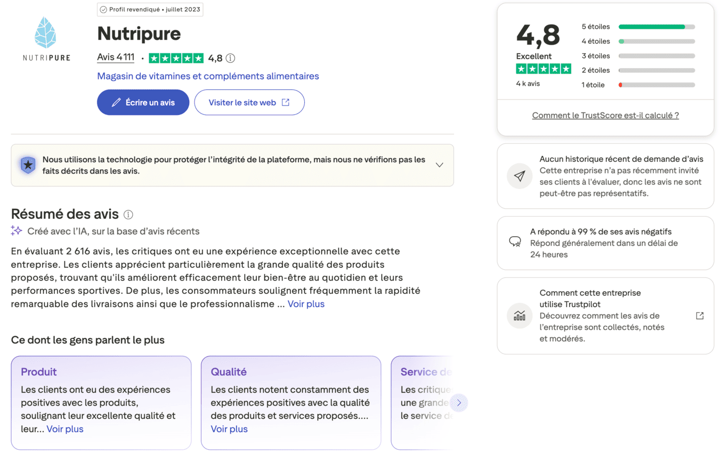Image resolution: width=721 pixels, height=454 pixels.
Task: Expand the review summary with Voir plus
Action: (306, 304)
